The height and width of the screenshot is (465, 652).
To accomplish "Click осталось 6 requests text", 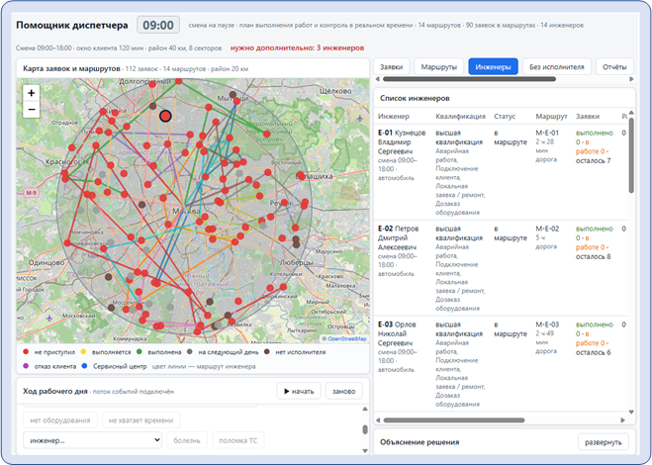I will tap(593, 352).
